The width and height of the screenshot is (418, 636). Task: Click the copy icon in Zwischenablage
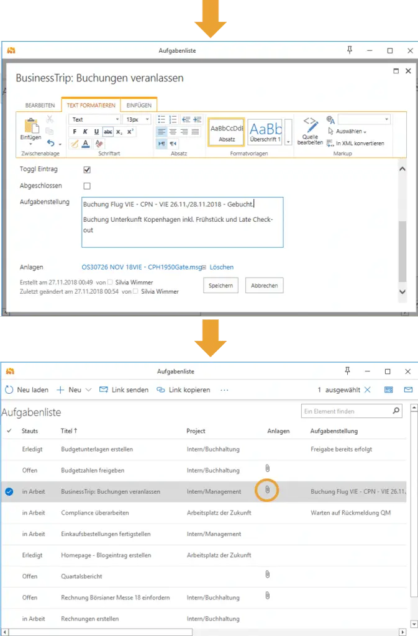50,131
